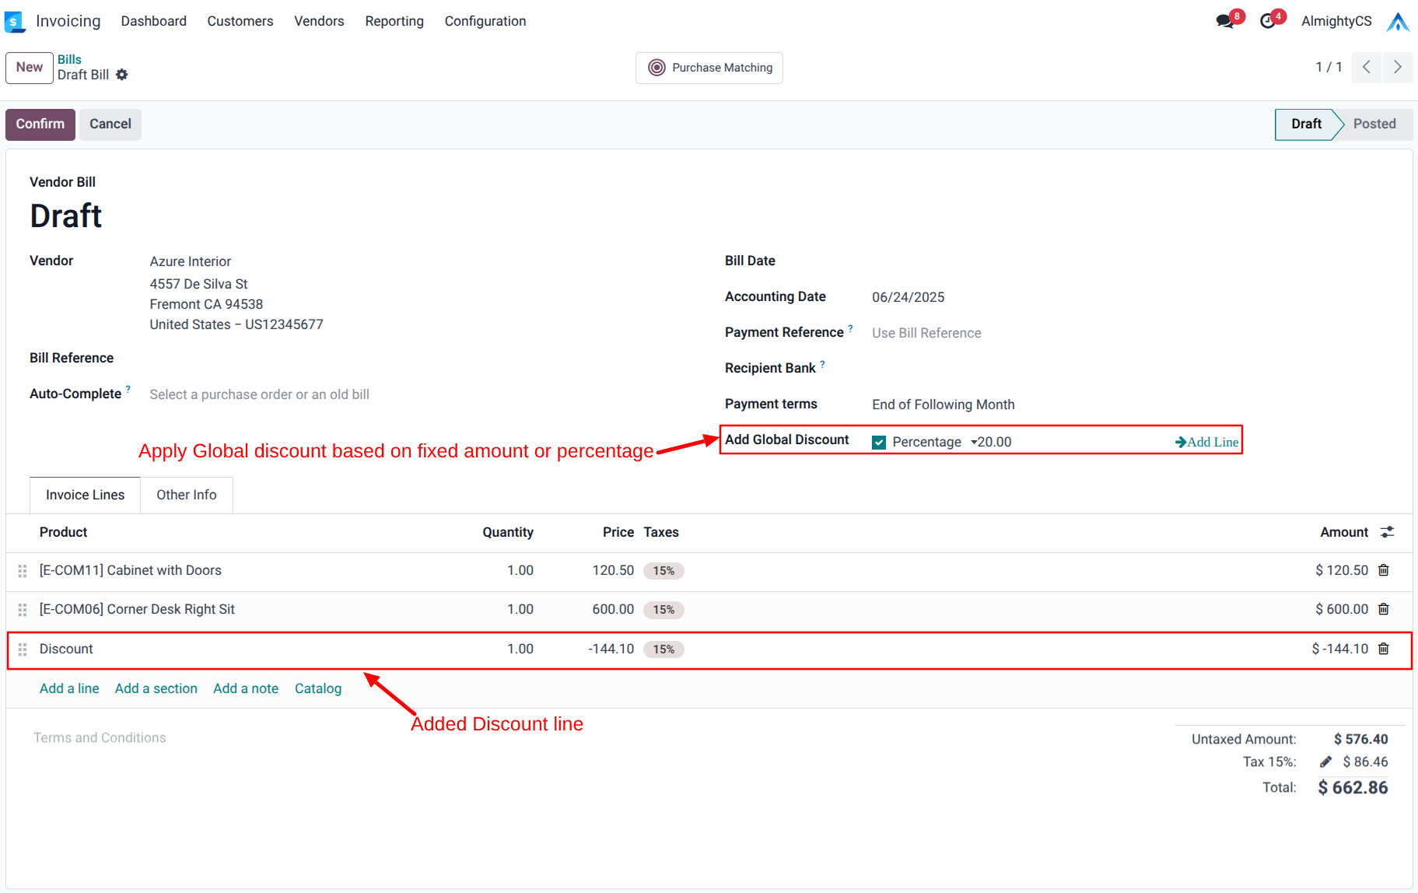Edit Tax 15% with pencil icon
Image resolution: width=1418 pixels, height=893 pixels.
pyautogui.click(x=1325, y=762)
